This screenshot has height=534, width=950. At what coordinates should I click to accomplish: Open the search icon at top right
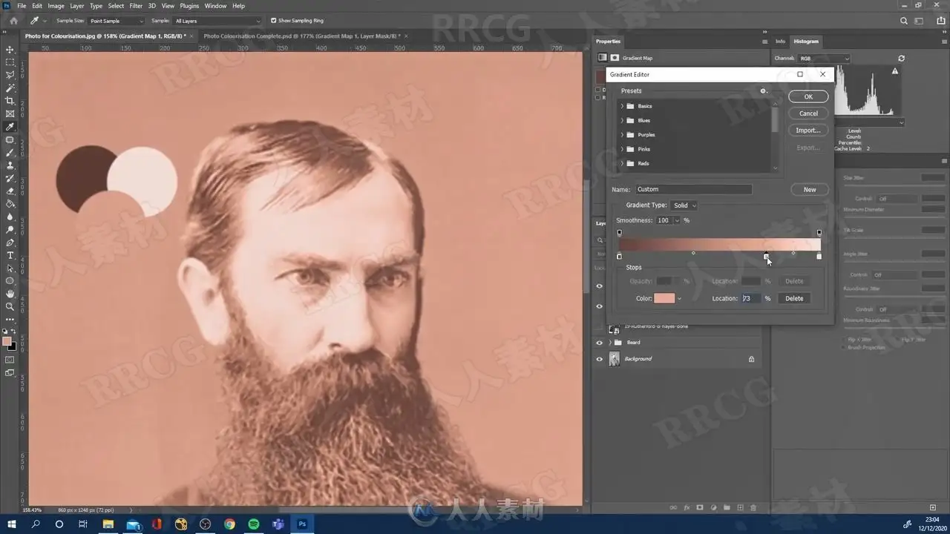(903, 21)
